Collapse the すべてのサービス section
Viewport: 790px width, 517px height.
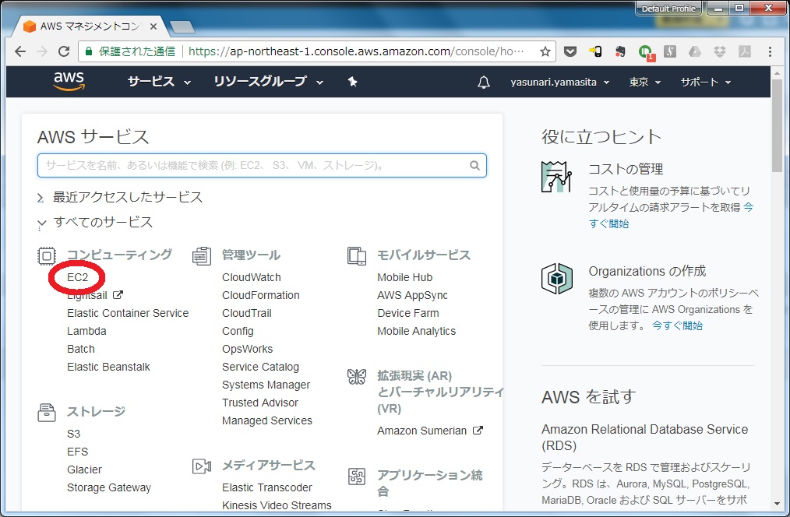click(x=95, y=223)
